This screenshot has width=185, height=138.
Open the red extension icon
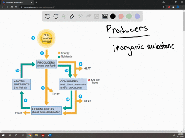pyautogui.click(x=169, y=7)
